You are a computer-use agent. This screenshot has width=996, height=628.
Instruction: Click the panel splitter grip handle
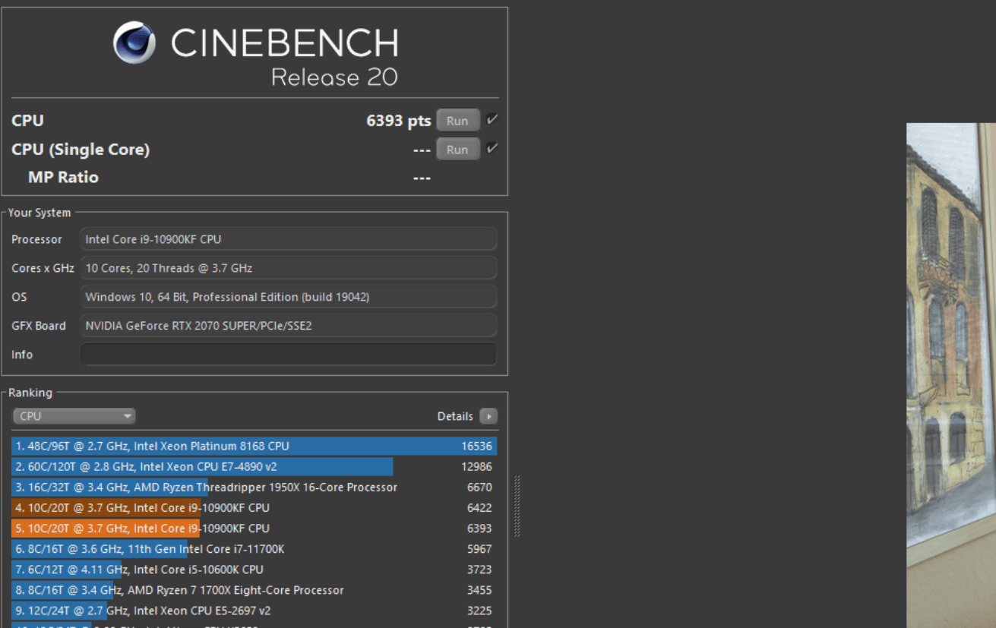tap(517, 507)
